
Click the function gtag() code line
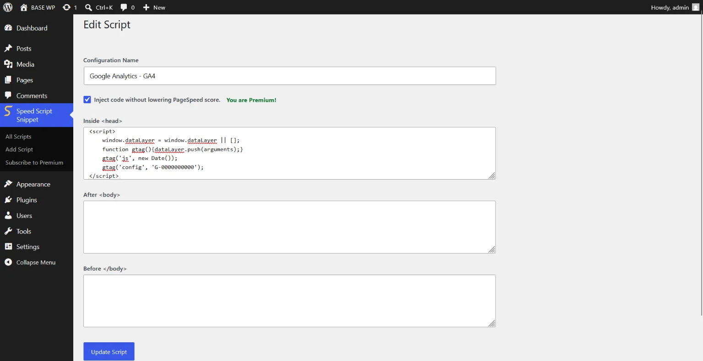tap(173, 149)
